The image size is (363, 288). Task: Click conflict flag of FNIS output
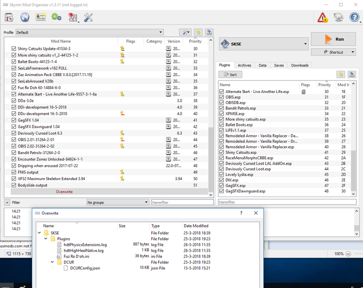click(x=122, y=172)
